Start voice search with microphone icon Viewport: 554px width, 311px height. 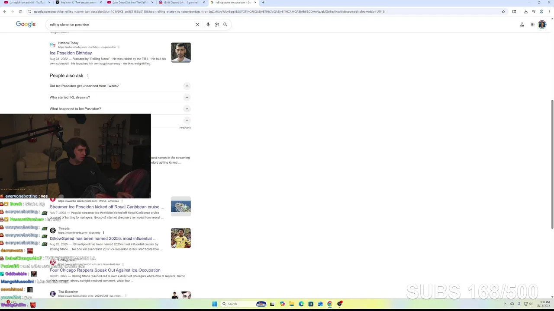point(208,25)
